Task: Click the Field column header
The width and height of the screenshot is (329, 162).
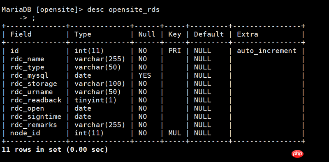Action: [21, 34]
